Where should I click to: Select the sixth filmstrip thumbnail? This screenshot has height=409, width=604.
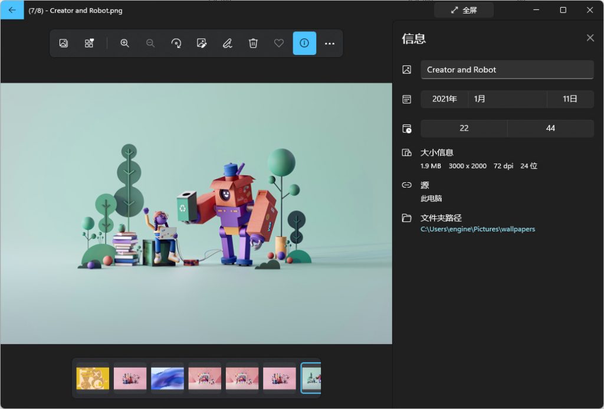tap(279, 378)
